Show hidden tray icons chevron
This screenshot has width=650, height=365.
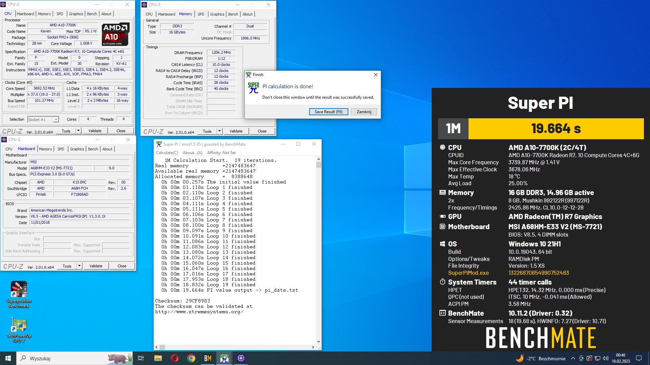point(573,358)
